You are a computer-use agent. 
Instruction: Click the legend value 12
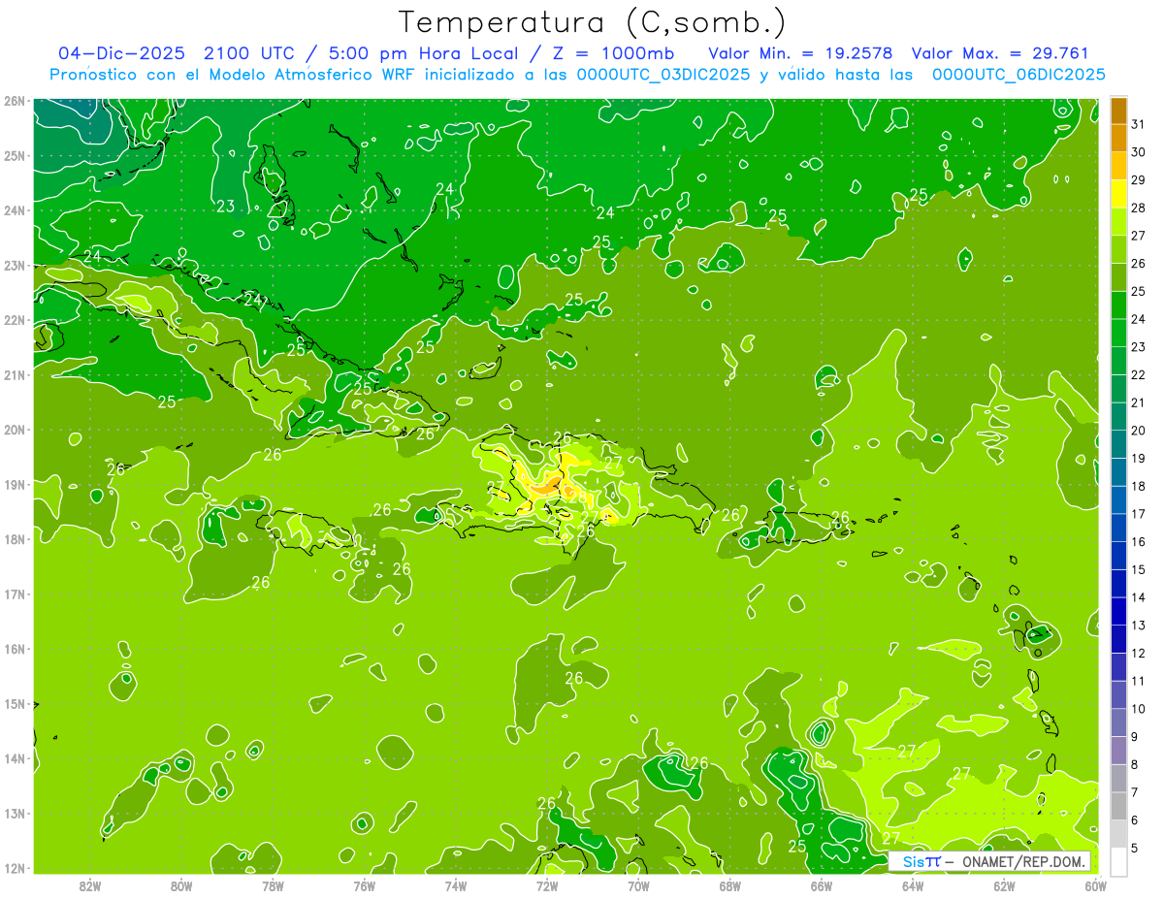pyautogui.click(x=1139, y=653)
